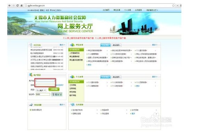Click the 个人办事 panel icon

point(72,77)
